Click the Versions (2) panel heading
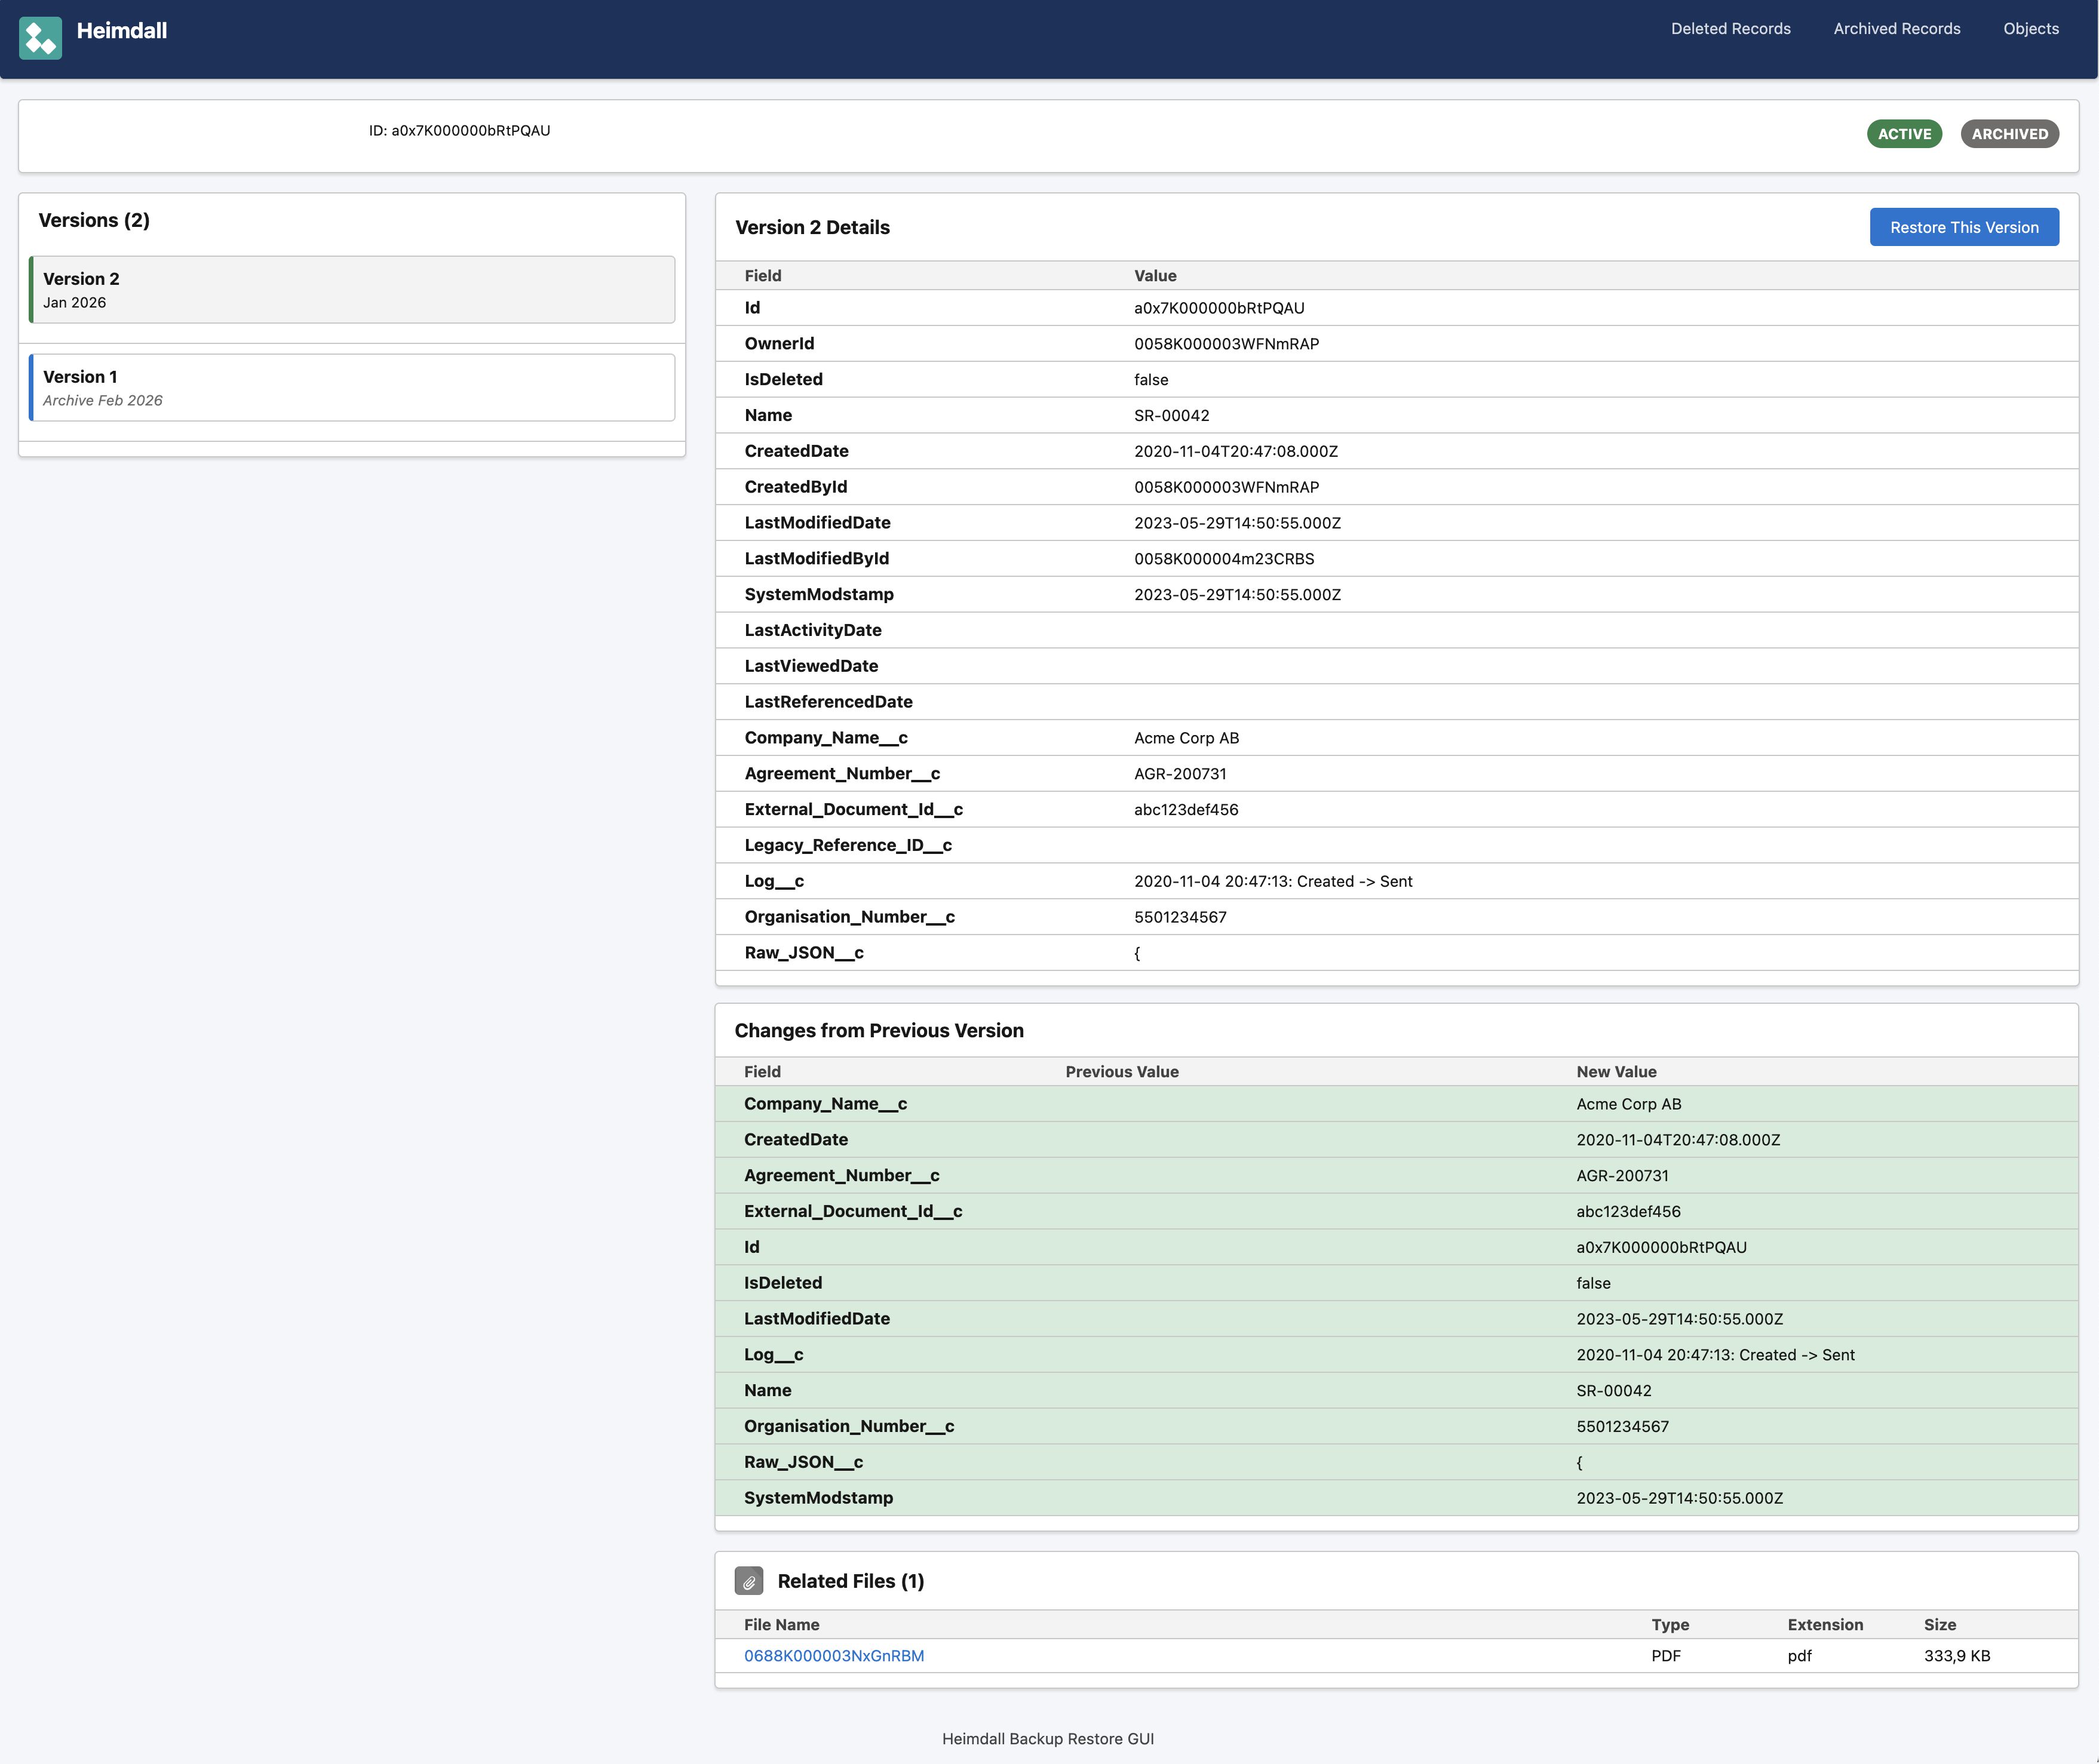2099x1764 pixels. click(94, 221)
